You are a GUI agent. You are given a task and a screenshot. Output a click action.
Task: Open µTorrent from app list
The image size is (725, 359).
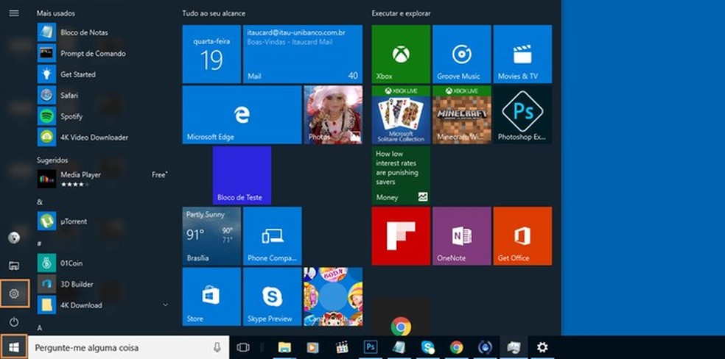[x=102, y=221]
